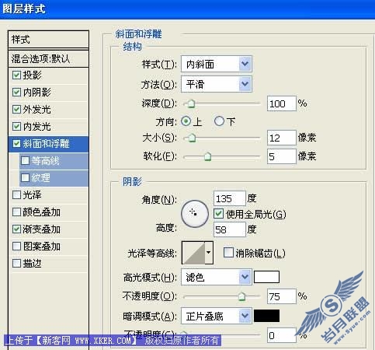The image size is (375, 350).
Task: Click the 深度 slider handle
Action: [191, 103]
